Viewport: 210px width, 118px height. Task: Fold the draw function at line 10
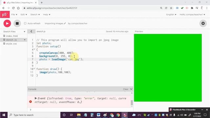point(34,69)
